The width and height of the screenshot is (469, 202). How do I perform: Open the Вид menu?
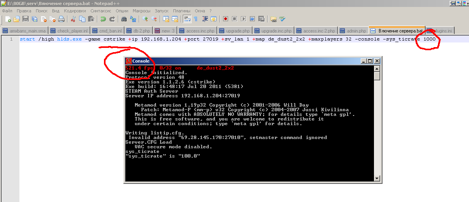56,11
